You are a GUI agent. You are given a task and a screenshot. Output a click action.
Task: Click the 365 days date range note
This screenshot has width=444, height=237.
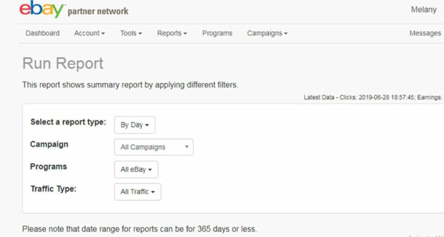140,229
